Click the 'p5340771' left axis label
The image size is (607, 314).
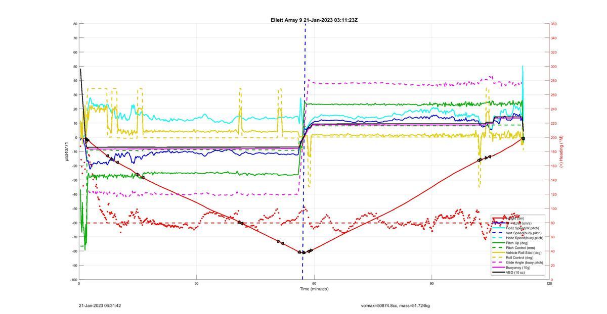[67, 151]
